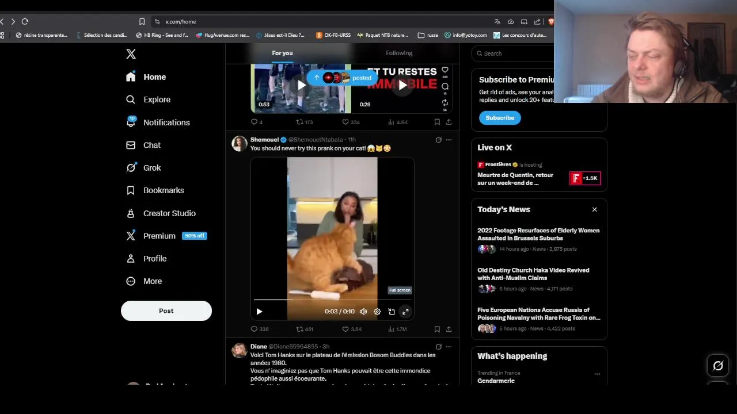The image size is (737, 414).
Task: Open the page translate icon
Action: point(497,21)
